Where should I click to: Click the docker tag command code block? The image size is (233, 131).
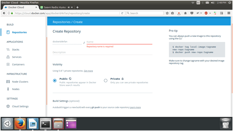tap(197, 49)
